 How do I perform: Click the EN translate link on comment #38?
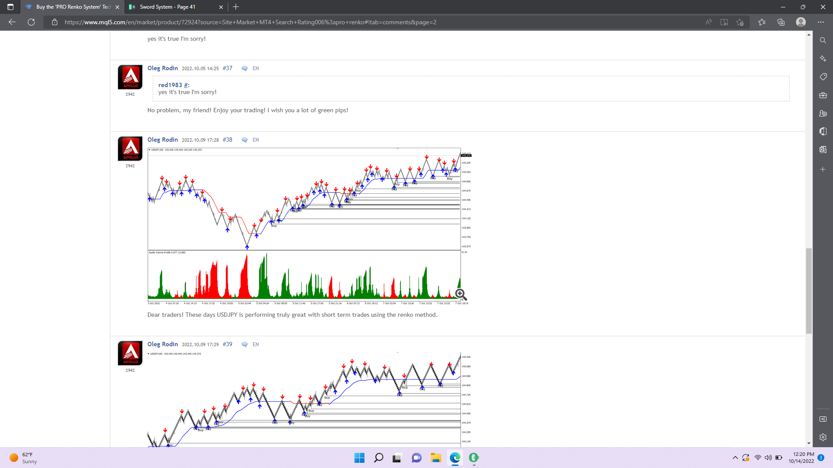(256, 140)
